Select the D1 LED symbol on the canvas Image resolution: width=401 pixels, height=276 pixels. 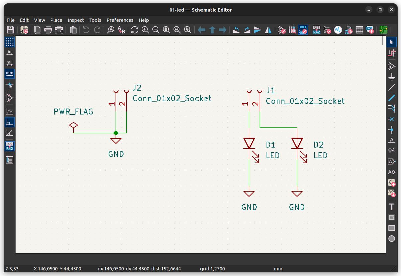[x=249, y=144]
